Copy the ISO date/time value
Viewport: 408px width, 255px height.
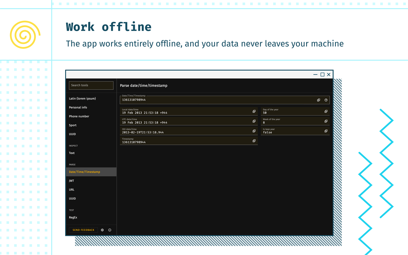[254, 131]
